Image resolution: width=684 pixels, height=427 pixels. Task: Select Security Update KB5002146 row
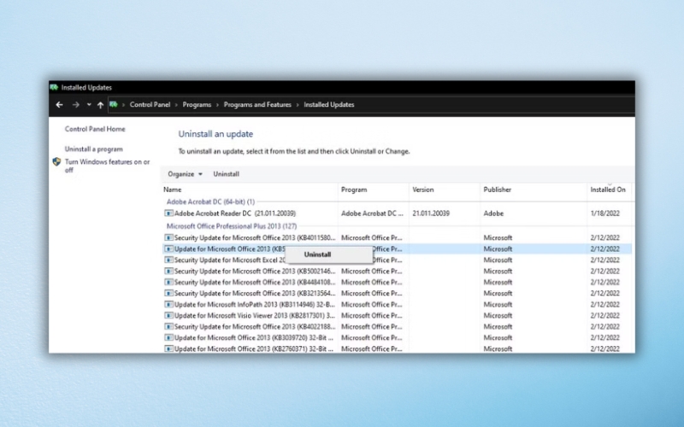pyautogui.click(x=397, y=271)
